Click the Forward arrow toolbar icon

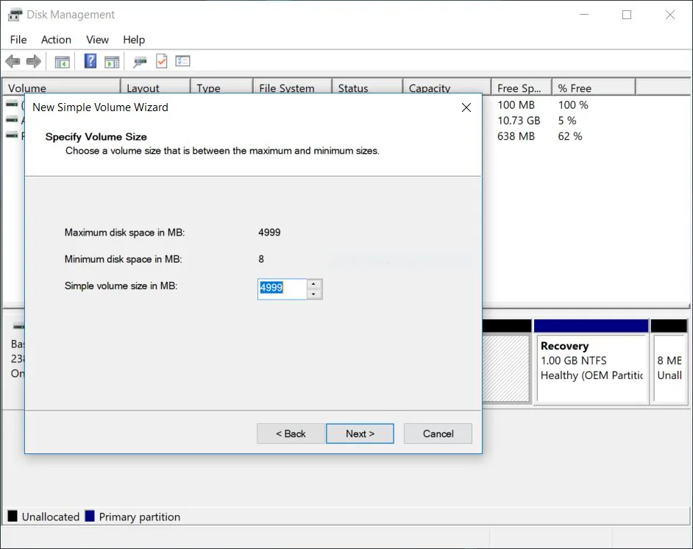34,61
